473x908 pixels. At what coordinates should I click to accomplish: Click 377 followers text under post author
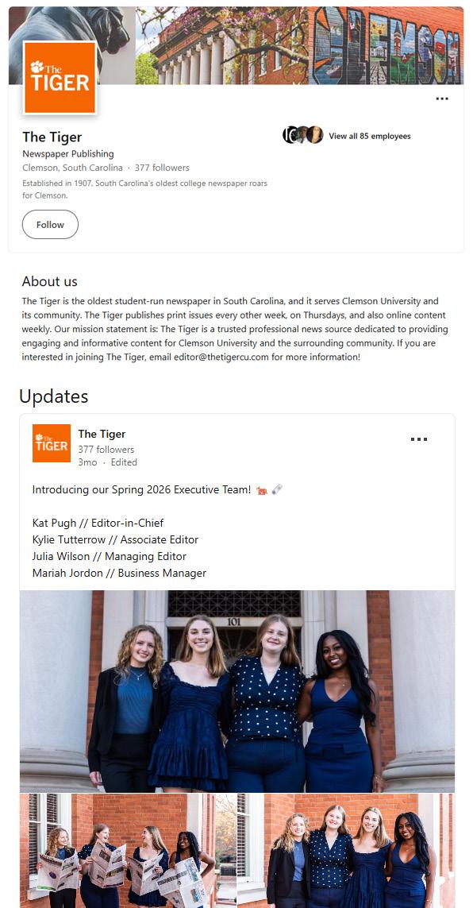point(106,450)
